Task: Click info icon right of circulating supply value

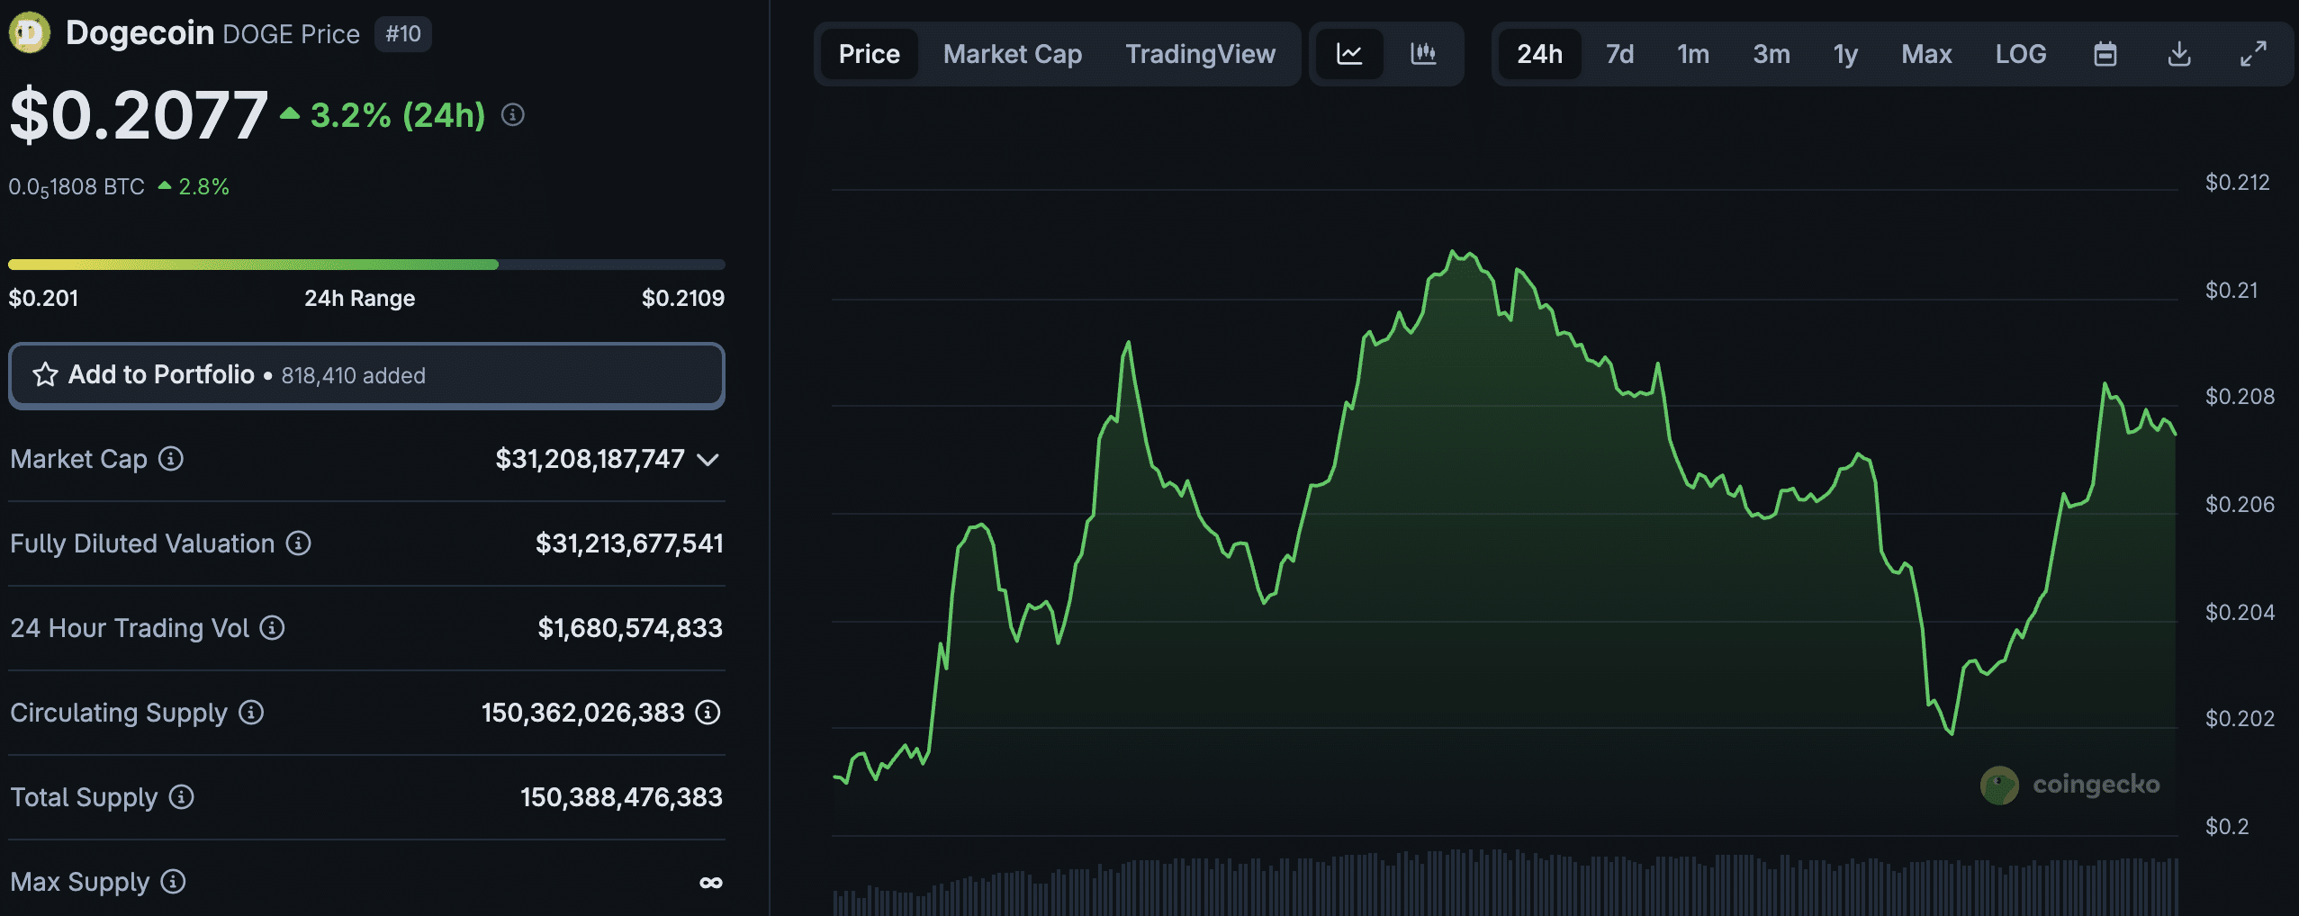Action: (708, 713)
